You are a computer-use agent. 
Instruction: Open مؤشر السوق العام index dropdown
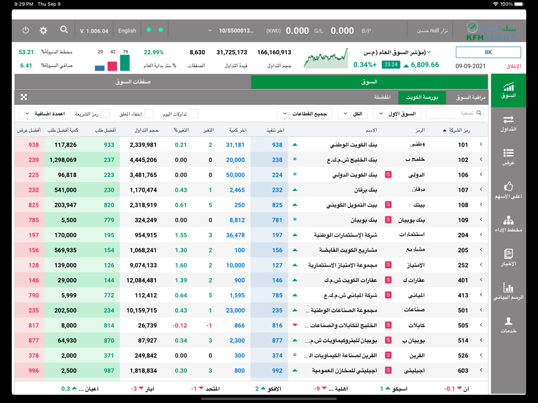(397, 52)
